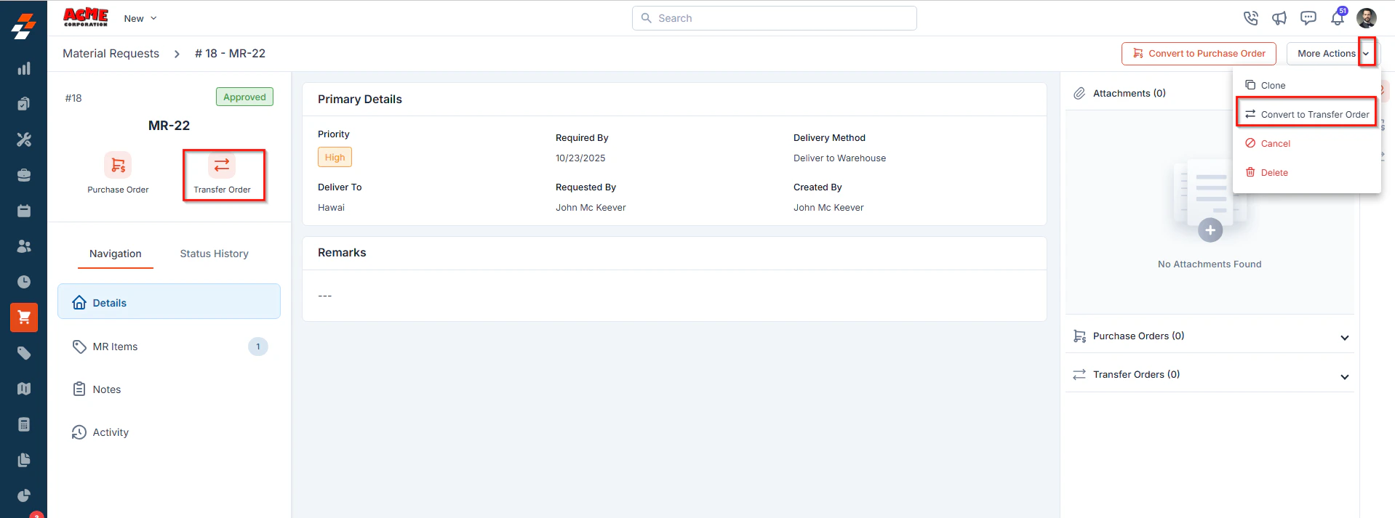Open the price tag sidebar icon

click(24, 353)
